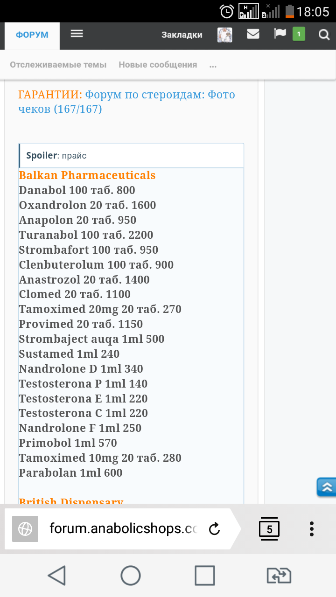The image size is (336, 597).
Task: Open the Форум по стероидам Фото чеков link
Action: pyautogui.click(x=126, y=102)
